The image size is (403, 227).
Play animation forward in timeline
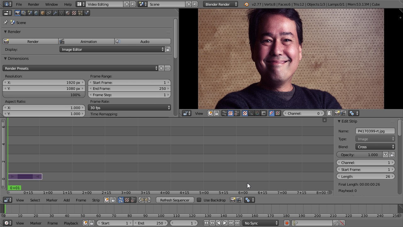click(x=225, y=223)
